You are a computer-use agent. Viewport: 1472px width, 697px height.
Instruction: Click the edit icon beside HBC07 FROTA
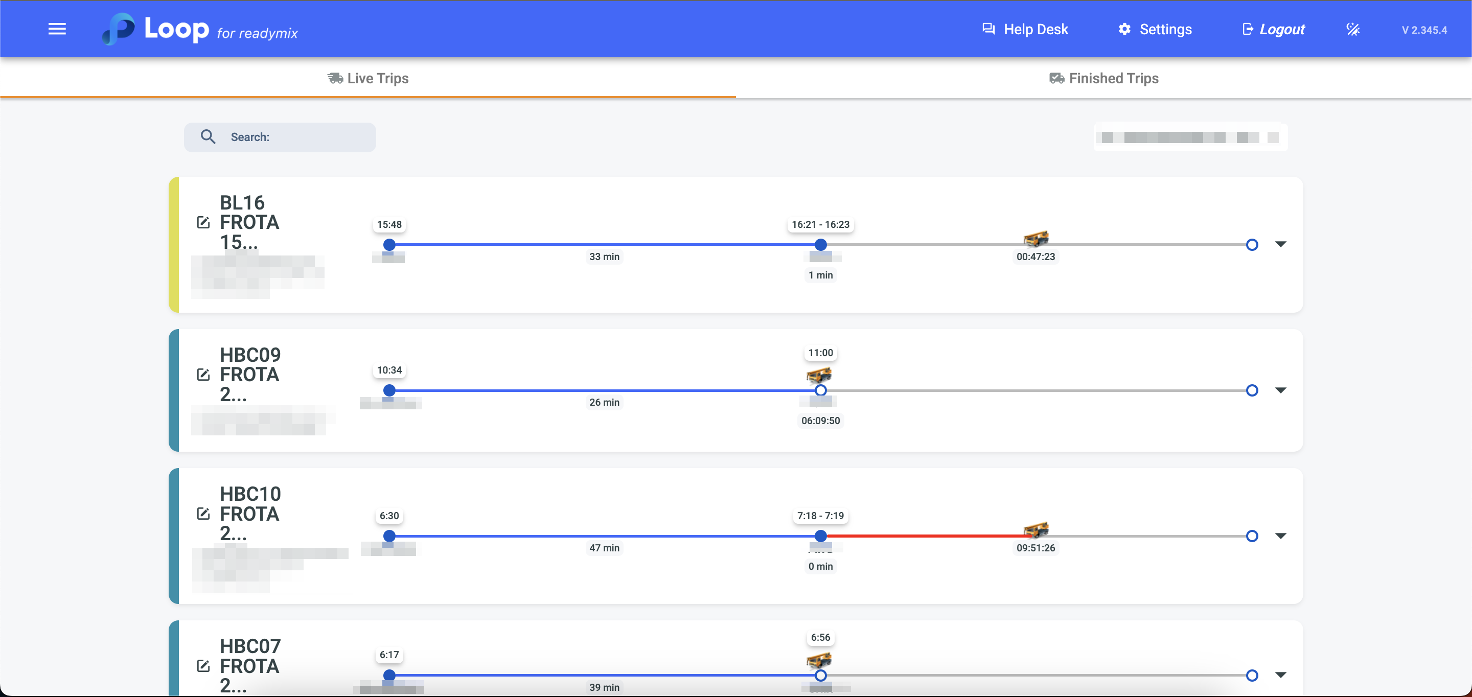coord(203,666)
